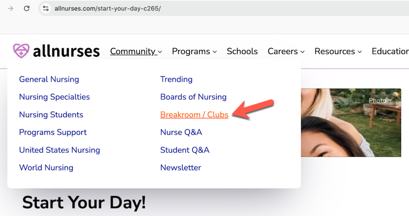Open the Resources dropdown menu
This screenshot has height=216, width=409.
338,51
